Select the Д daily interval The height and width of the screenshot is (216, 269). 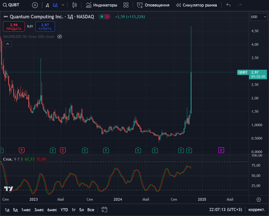point(47,5)
